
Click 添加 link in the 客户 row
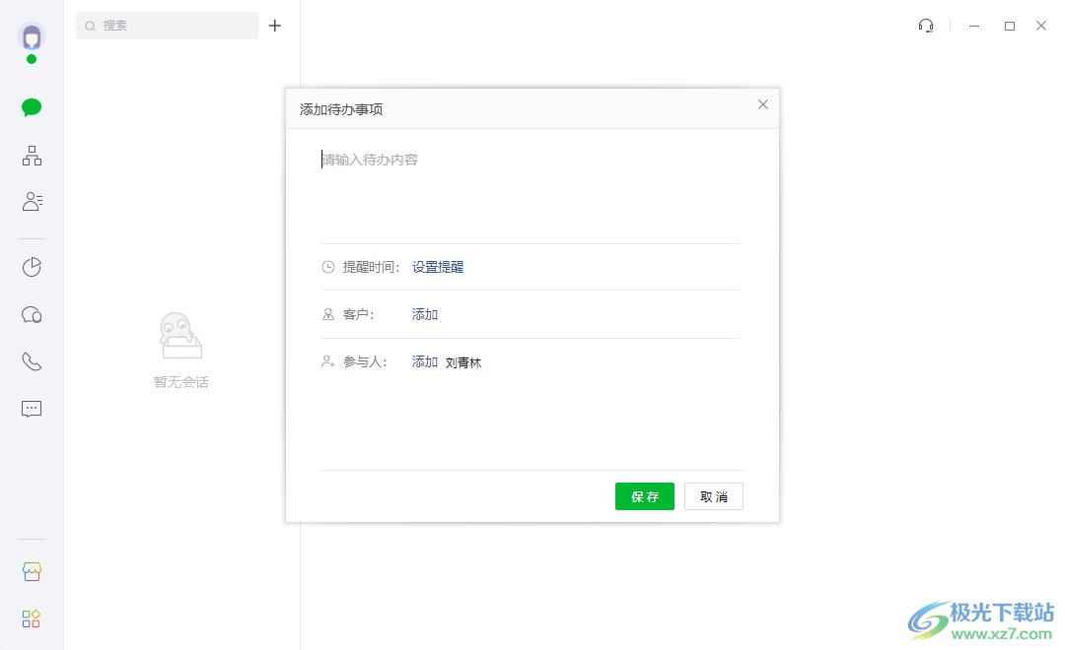(x=424, y=315)
